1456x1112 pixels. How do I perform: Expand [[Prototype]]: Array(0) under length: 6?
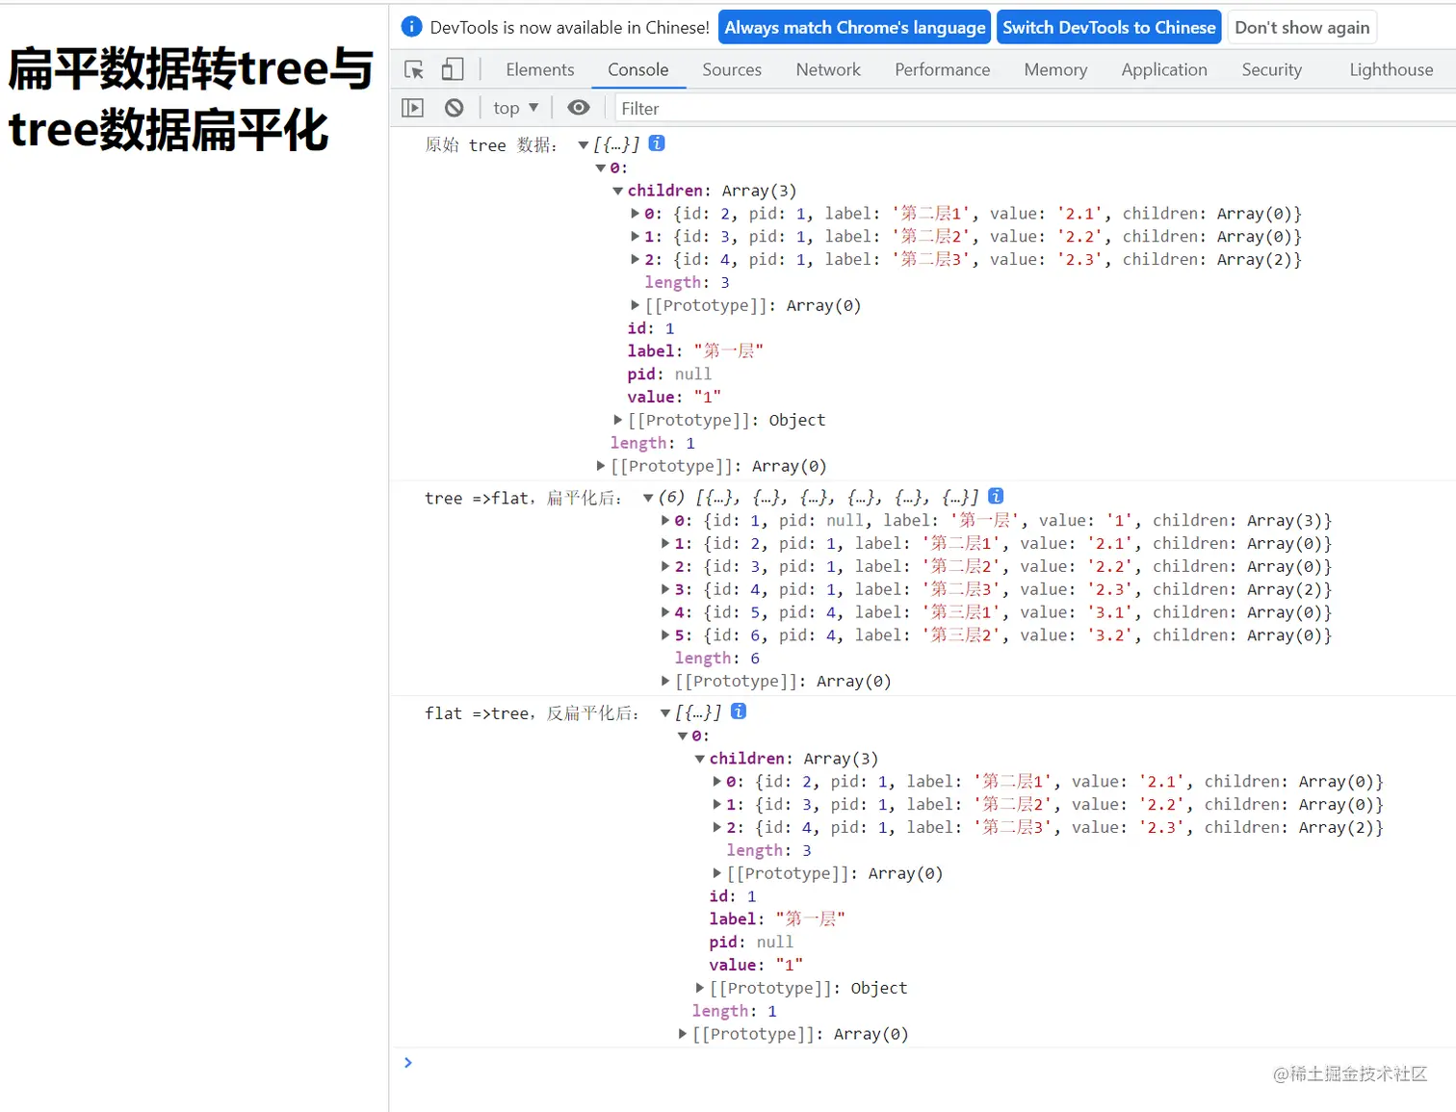[x=665, y=681]
